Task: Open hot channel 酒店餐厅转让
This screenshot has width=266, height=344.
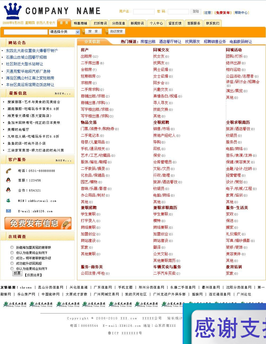Action: pyautogui.click(x=170, y=42)
